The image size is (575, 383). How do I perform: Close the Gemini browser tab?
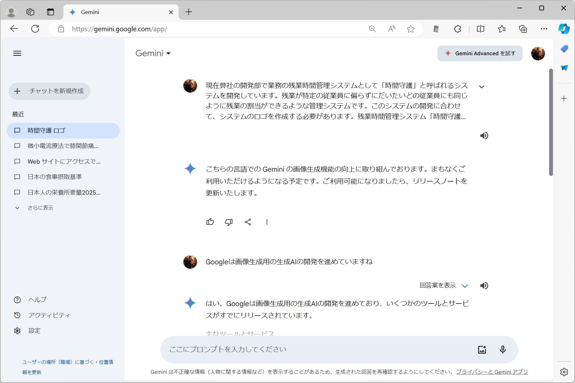point(171,12)
